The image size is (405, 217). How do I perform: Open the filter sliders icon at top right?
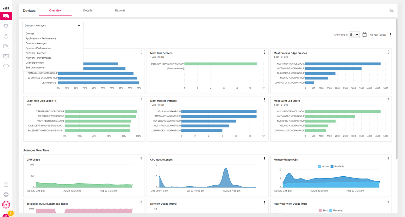[391, 10]
